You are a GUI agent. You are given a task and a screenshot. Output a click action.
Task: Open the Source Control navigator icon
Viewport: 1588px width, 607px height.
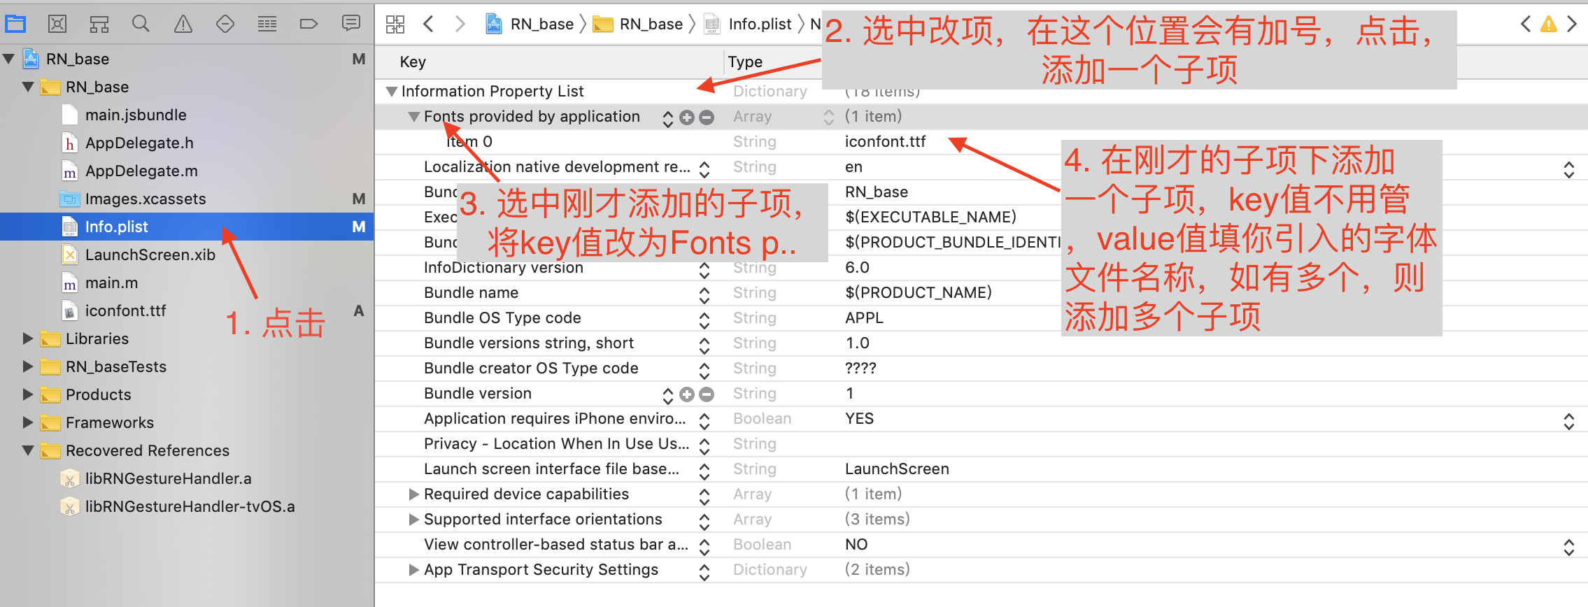click(x=57, y=24)
